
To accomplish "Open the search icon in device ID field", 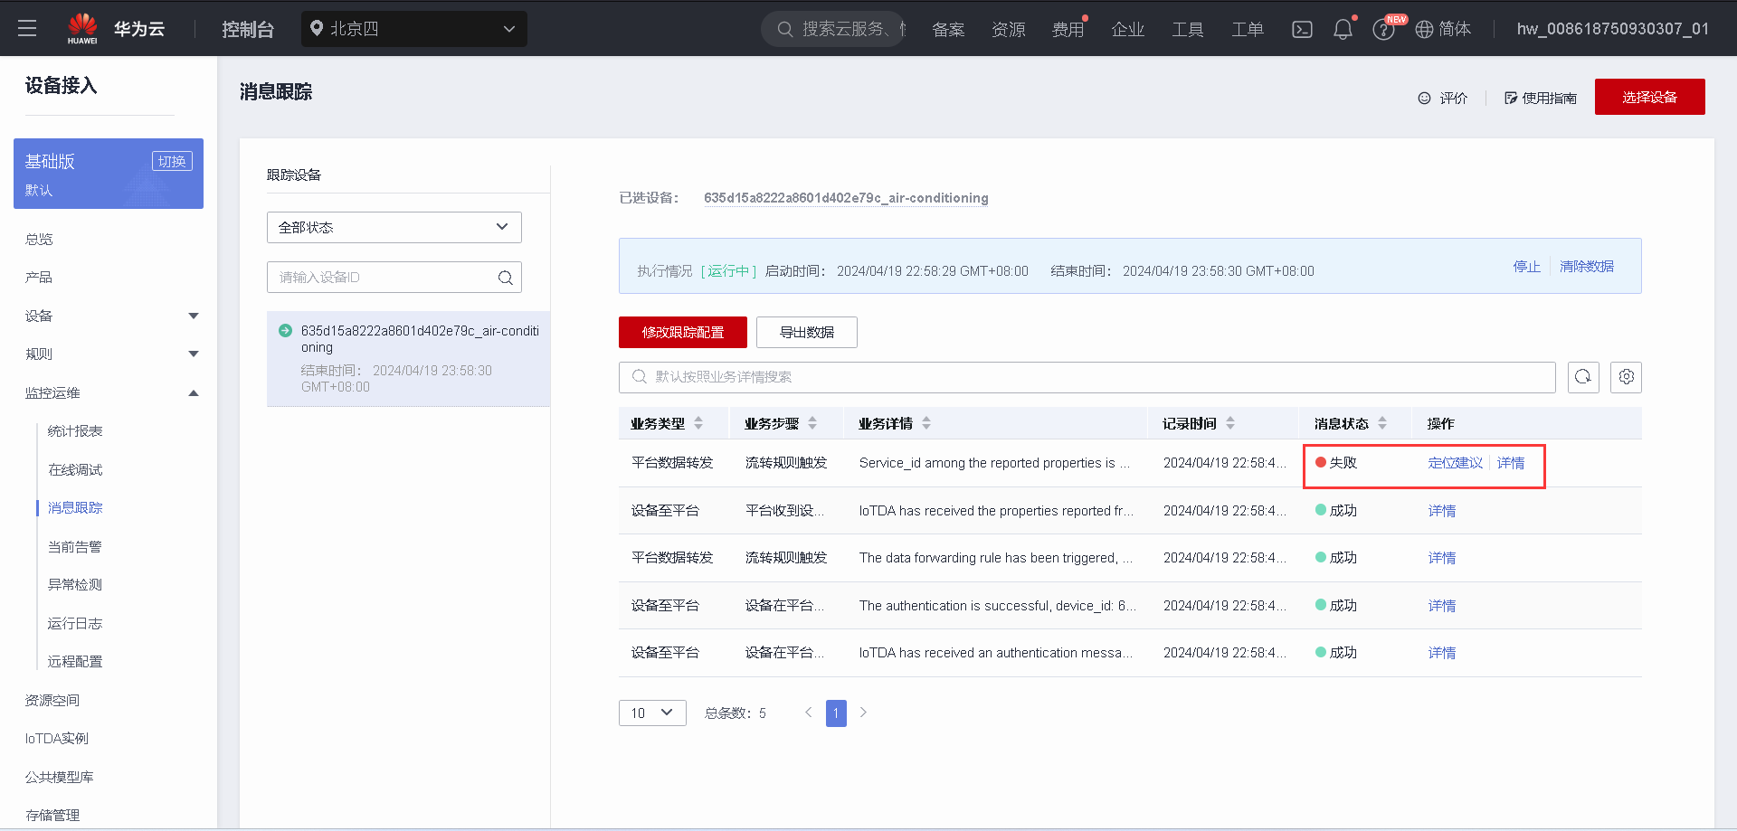I will click(505, 277).
